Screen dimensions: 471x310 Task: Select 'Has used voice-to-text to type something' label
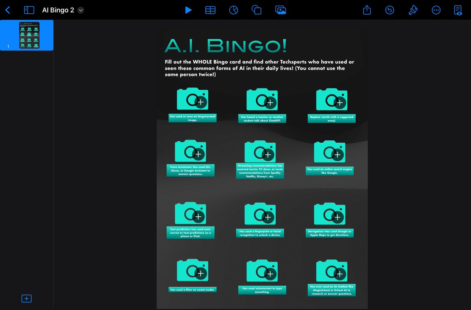click(x=262, y=290)
